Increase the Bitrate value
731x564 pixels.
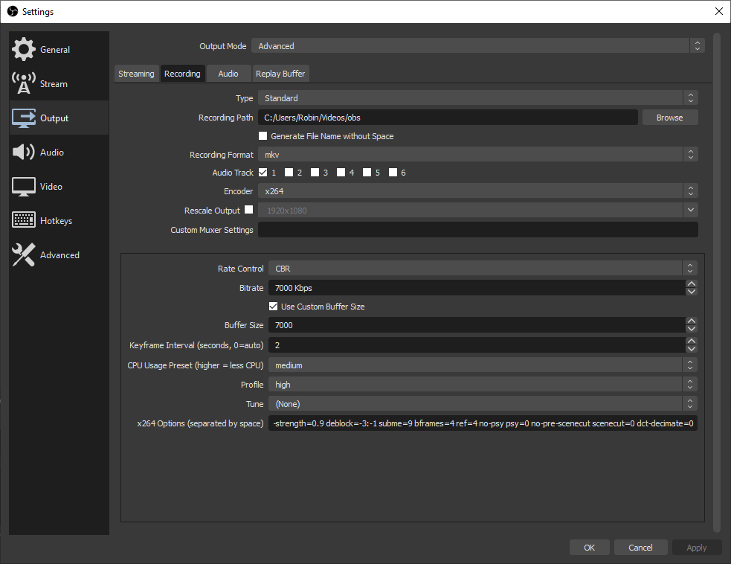pyautogui.click(x=692, y=284)
